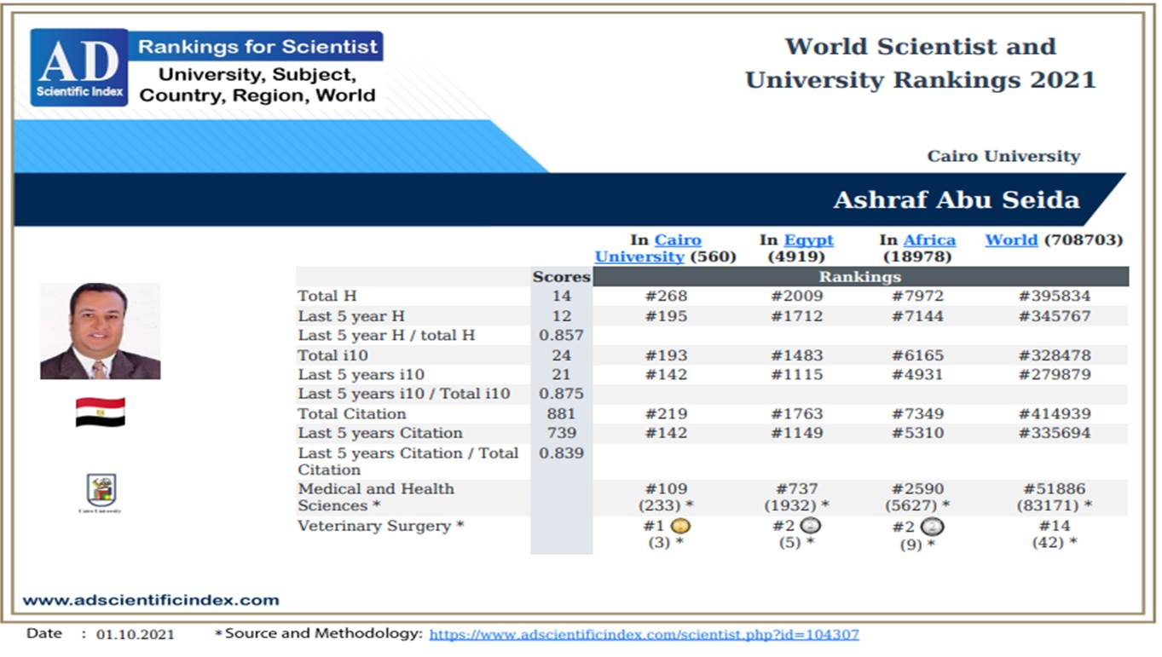Click the Scores column header

561,277
